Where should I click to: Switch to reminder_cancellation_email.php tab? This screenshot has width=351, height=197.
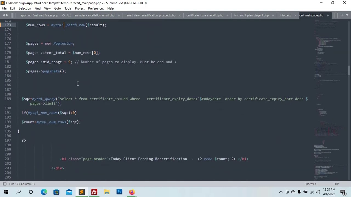click(x=94, y=15)
